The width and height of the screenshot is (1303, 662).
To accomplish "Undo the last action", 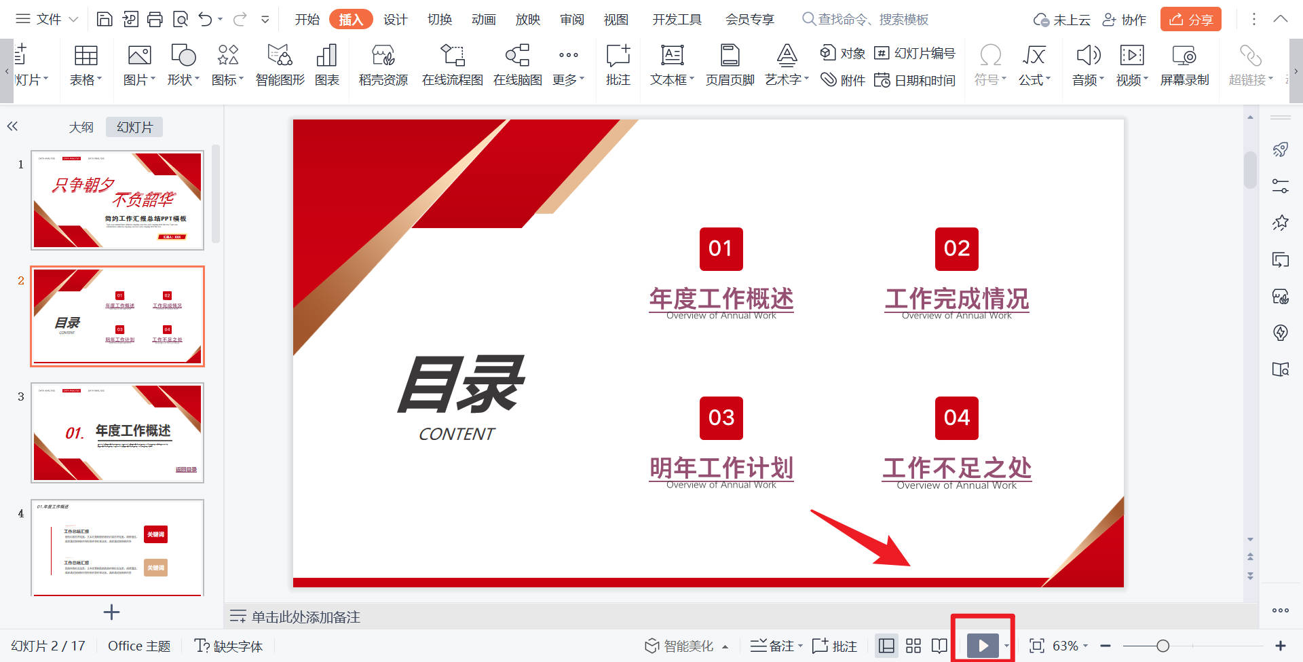I will [x=205, y=19].
